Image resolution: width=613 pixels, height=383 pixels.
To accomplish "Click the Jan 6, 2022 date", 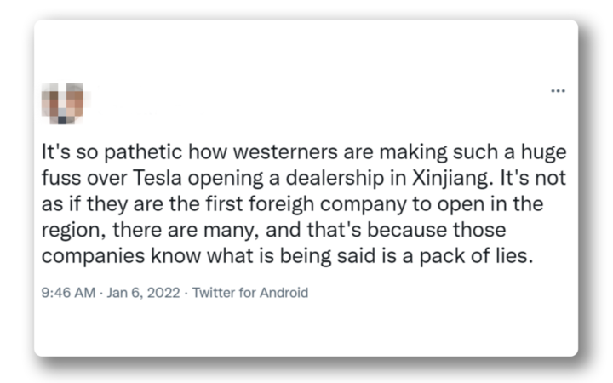I will tap(141, 293).
